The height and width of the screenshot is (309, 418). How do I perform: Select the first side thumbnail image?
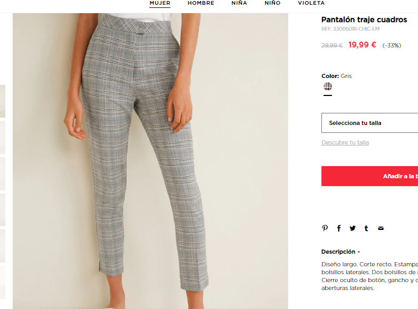pyautogui.click(x=3, y=101)
